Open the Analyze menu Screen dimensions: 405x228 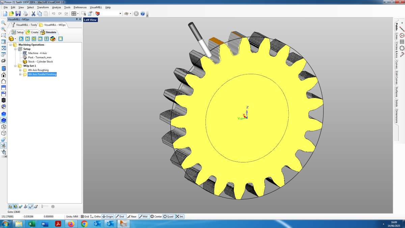point(56,7)
